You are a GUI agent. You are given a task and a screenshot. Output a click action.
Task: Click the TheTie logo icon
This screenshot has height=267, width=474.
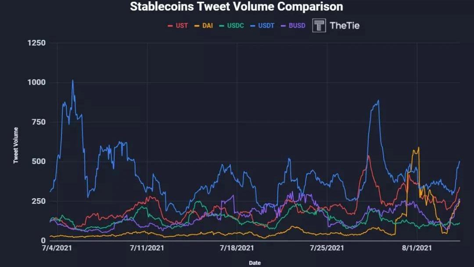coord(319,25)
